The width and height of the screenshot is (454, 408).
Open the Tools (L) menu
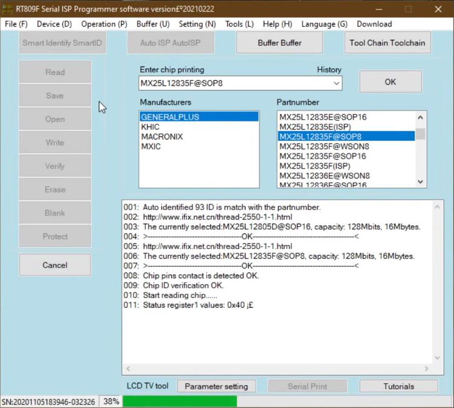pos(239,24)
